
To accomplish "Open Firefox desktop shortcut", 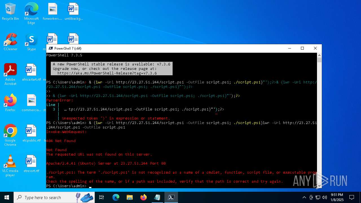I will click(10, 103).
